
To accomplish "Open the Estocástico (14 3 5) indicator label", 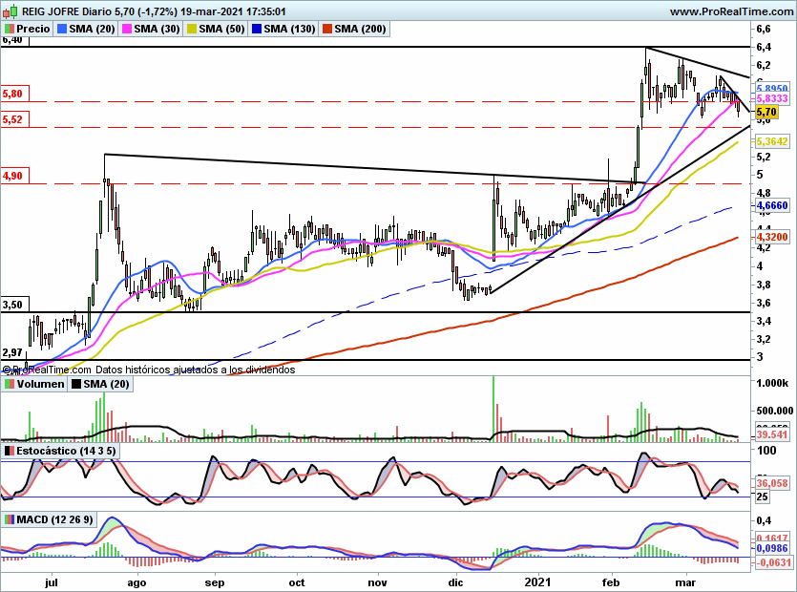I will 60,451.
